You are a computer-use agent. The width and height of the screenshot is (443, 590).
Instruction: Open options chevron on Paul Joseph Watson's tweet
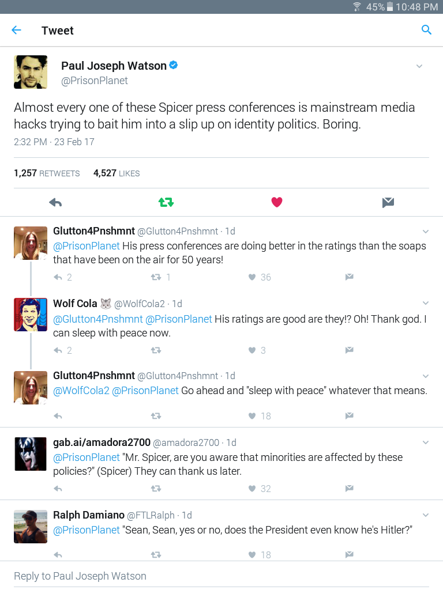419,66
